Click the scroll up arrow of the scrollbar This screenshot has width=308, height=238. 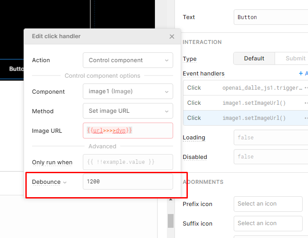pyautogui.click(x=171, y=199)
